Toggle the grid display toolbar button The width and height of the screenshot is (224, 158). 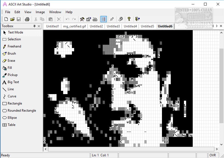(x=103, y=19)
